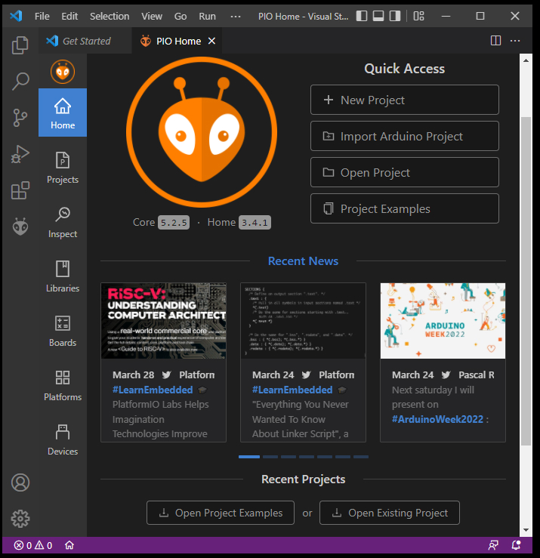
Task: Open the PIO Boards section
Action: click(x=63, y=331)
